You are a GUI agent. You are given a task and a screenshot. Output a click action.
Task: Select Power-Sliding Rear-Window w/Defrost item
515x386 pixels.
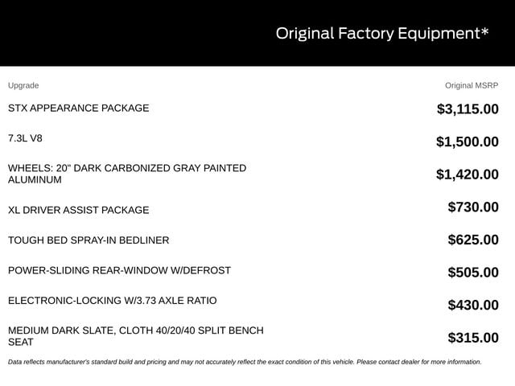coord(119,270)
